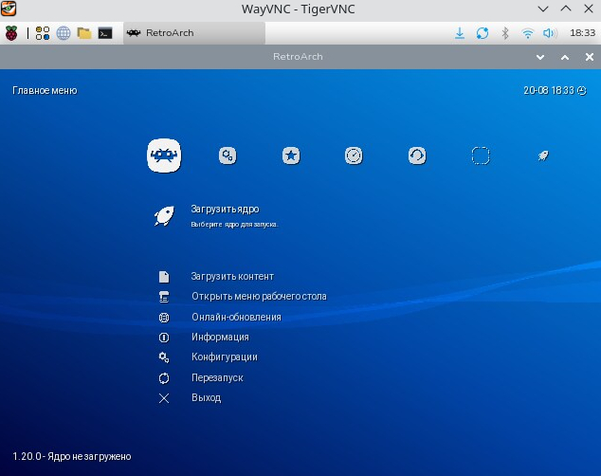Open the Конфигурации entry

coord(225,357)
